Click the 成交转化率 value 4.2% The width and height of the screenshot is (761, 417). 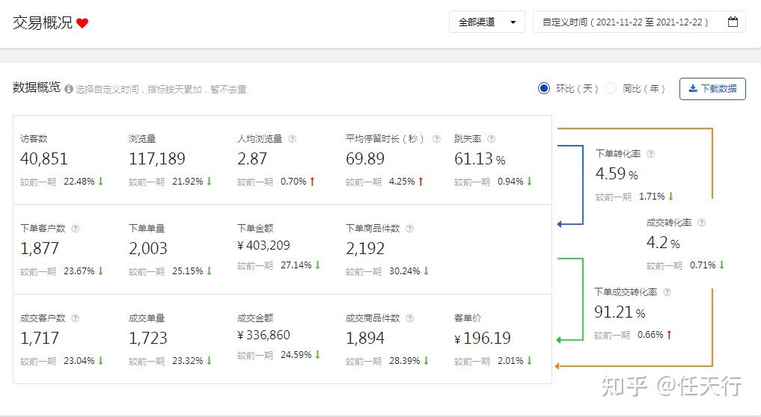pos(663,242)
